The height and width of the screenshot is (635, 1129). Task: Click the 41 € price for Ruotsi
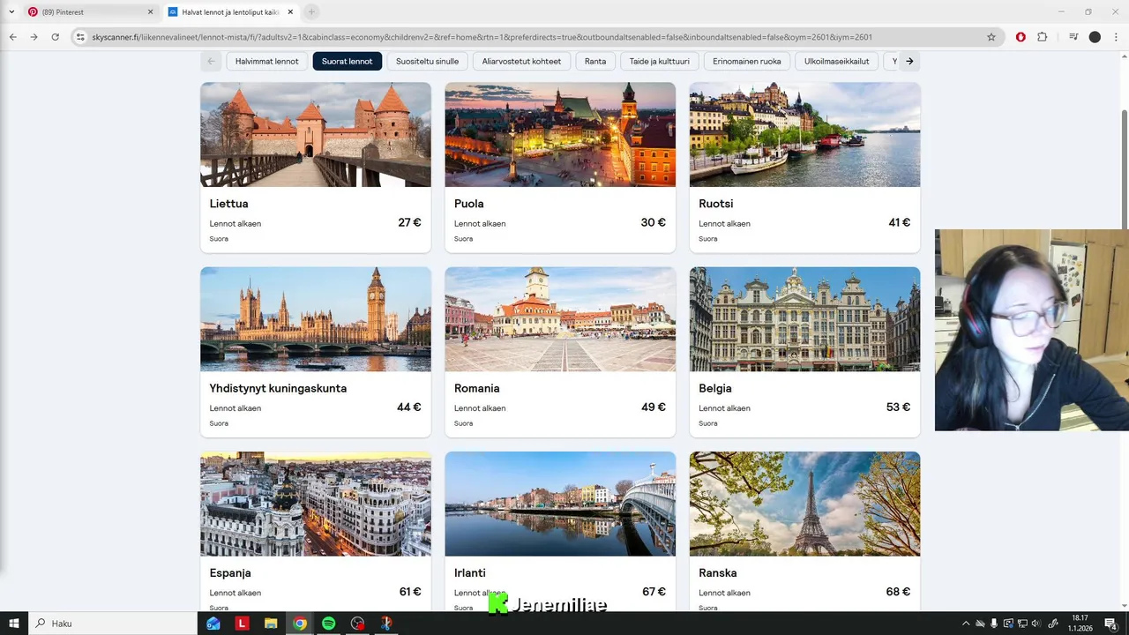tap(899, 222)
